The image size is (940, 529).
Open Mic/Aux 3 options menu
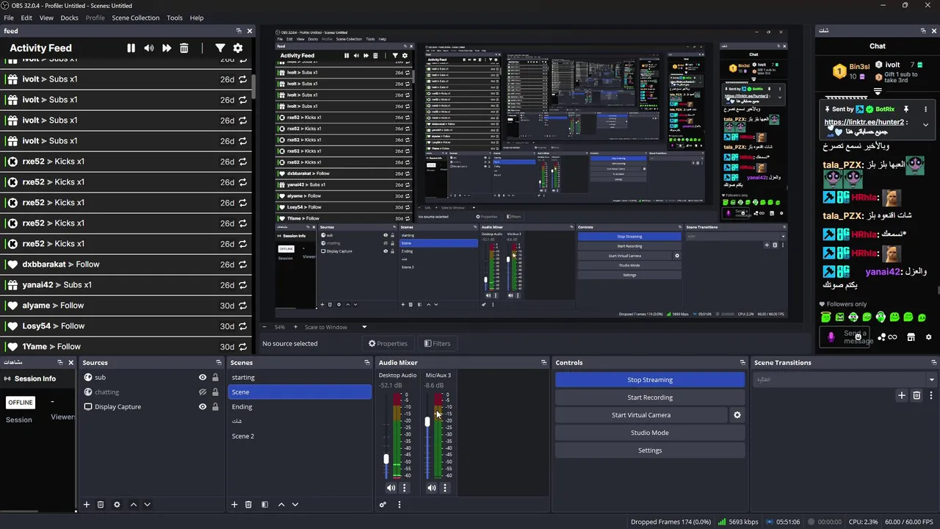click(444, 488)
